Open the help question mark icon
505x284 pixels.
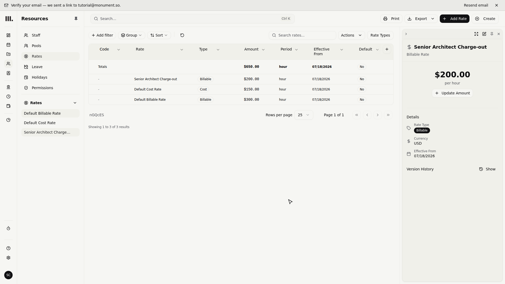[8, 248]
